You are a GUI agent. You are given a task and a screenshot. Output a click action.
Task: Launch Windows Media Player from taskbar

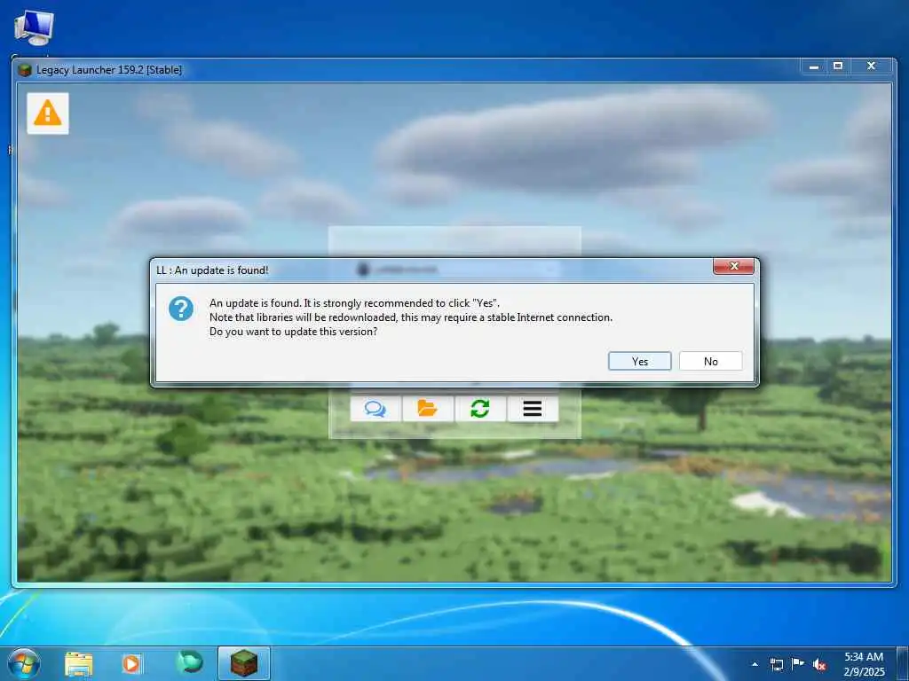[131, 663]
